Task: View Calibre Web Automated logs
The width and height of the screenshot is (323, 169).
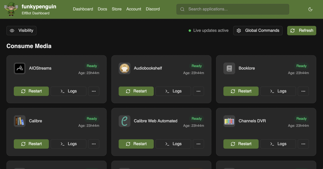Action: (173, 144)
